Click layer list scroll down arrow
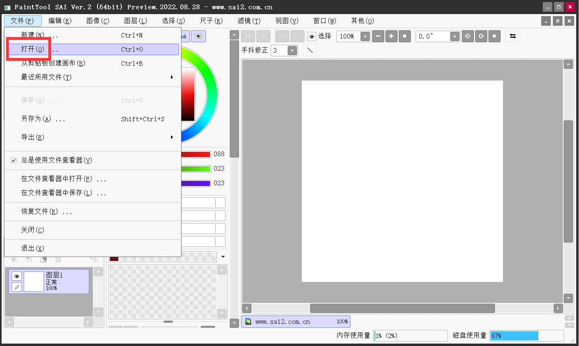 tap(98, 312)
